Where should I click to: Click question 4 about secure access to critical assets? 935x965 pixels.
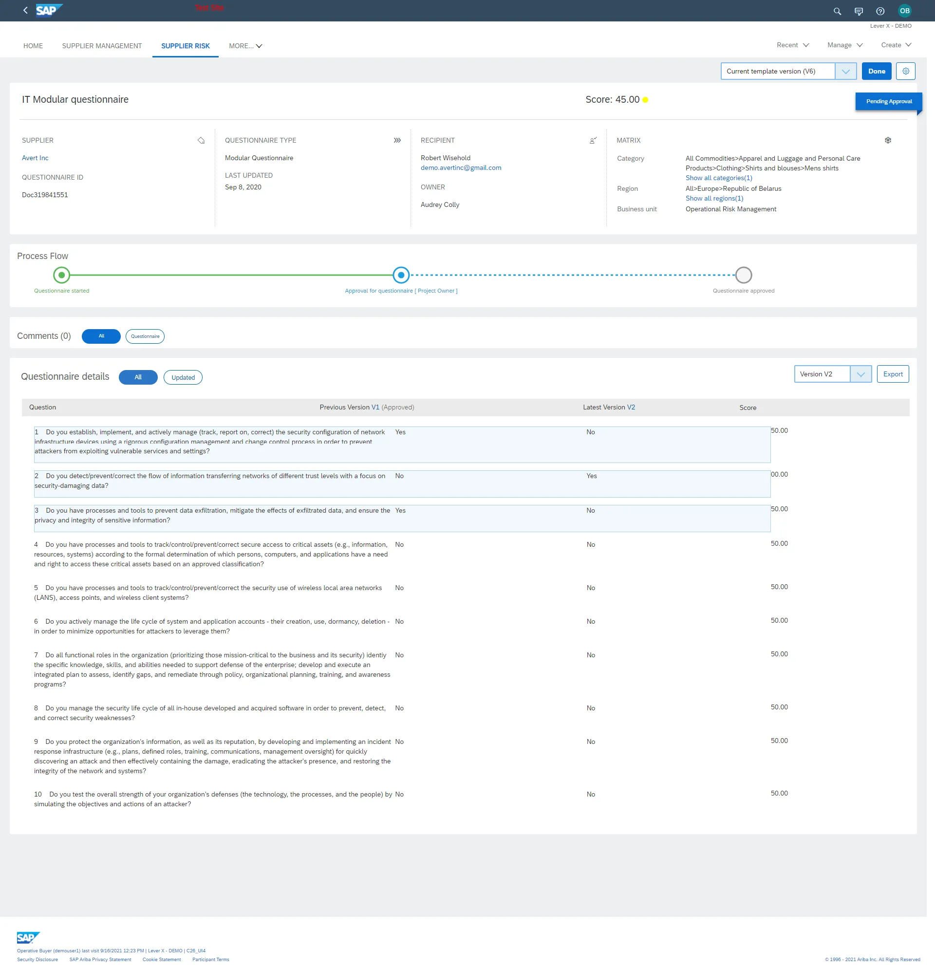[212, 555]
